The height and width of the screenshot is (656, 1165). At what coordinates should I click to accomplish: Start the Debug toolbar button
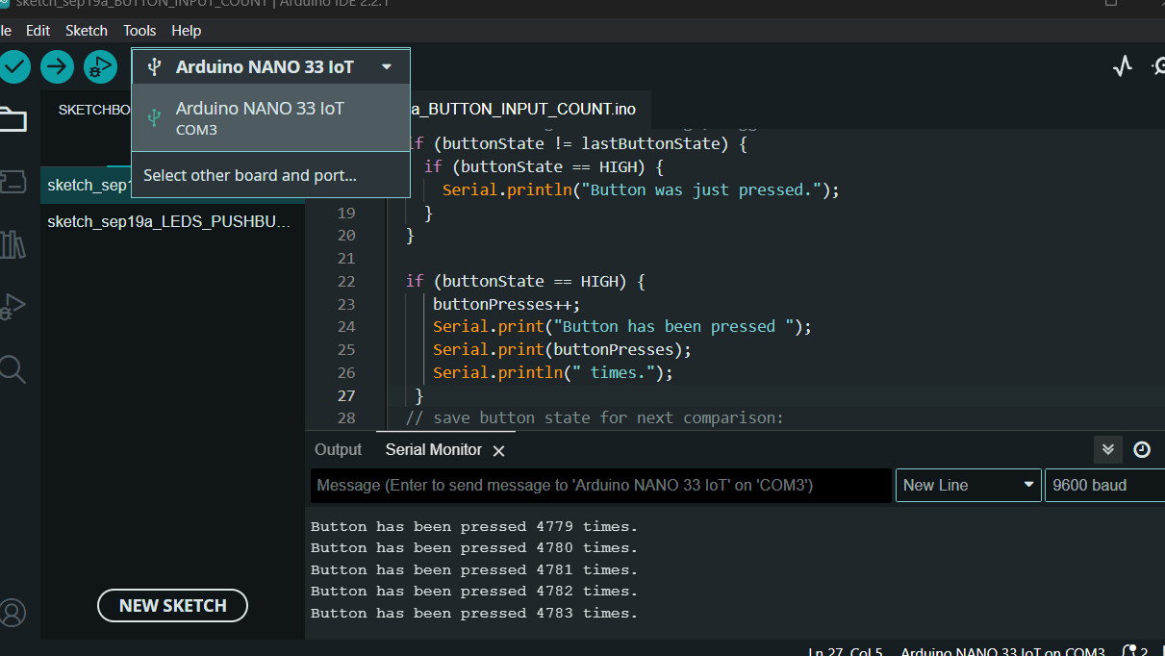(x=100, y=66)
